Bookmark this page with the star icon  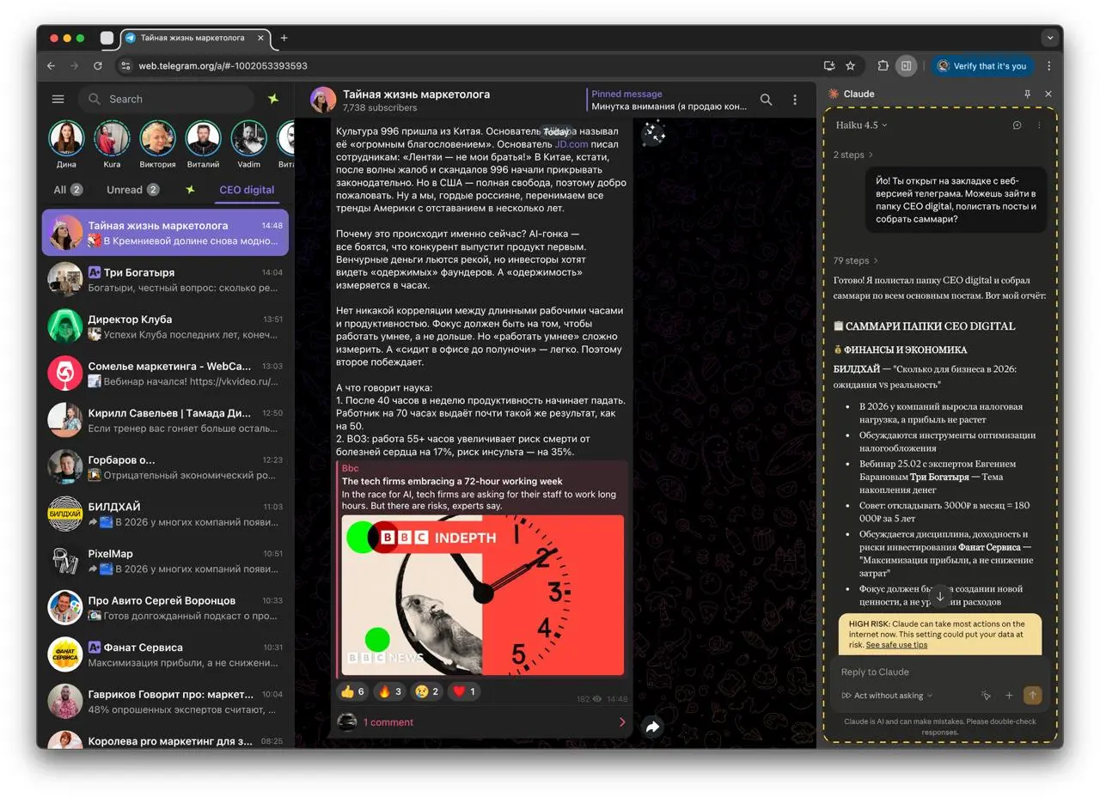coord(851,65)
